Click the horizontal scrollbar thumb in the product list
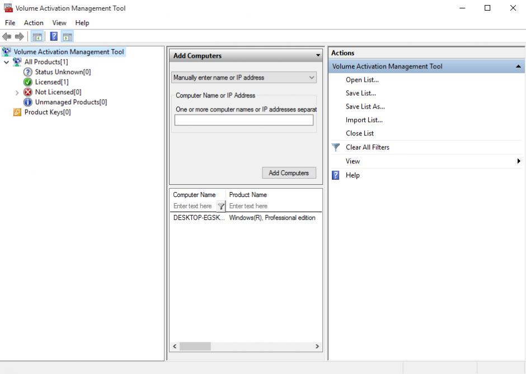Screen dimensions: 526x374 tap(195, 346)
